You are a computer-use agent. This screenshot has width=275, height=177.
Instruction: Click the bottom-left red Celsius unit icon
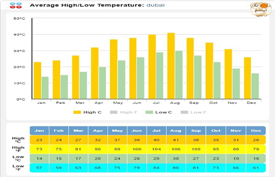click(13, 7)
